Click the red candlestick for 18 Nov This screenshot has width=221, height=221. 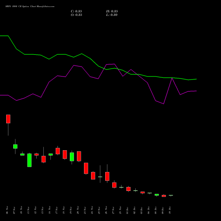click(65, 155)
